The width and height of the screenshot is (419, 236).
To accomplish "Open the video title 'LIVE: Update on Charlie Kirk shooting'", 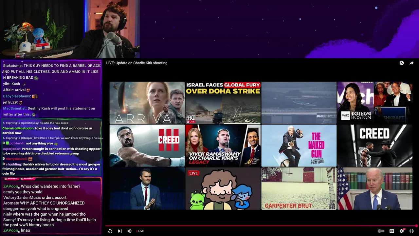I will pos(137,63).
